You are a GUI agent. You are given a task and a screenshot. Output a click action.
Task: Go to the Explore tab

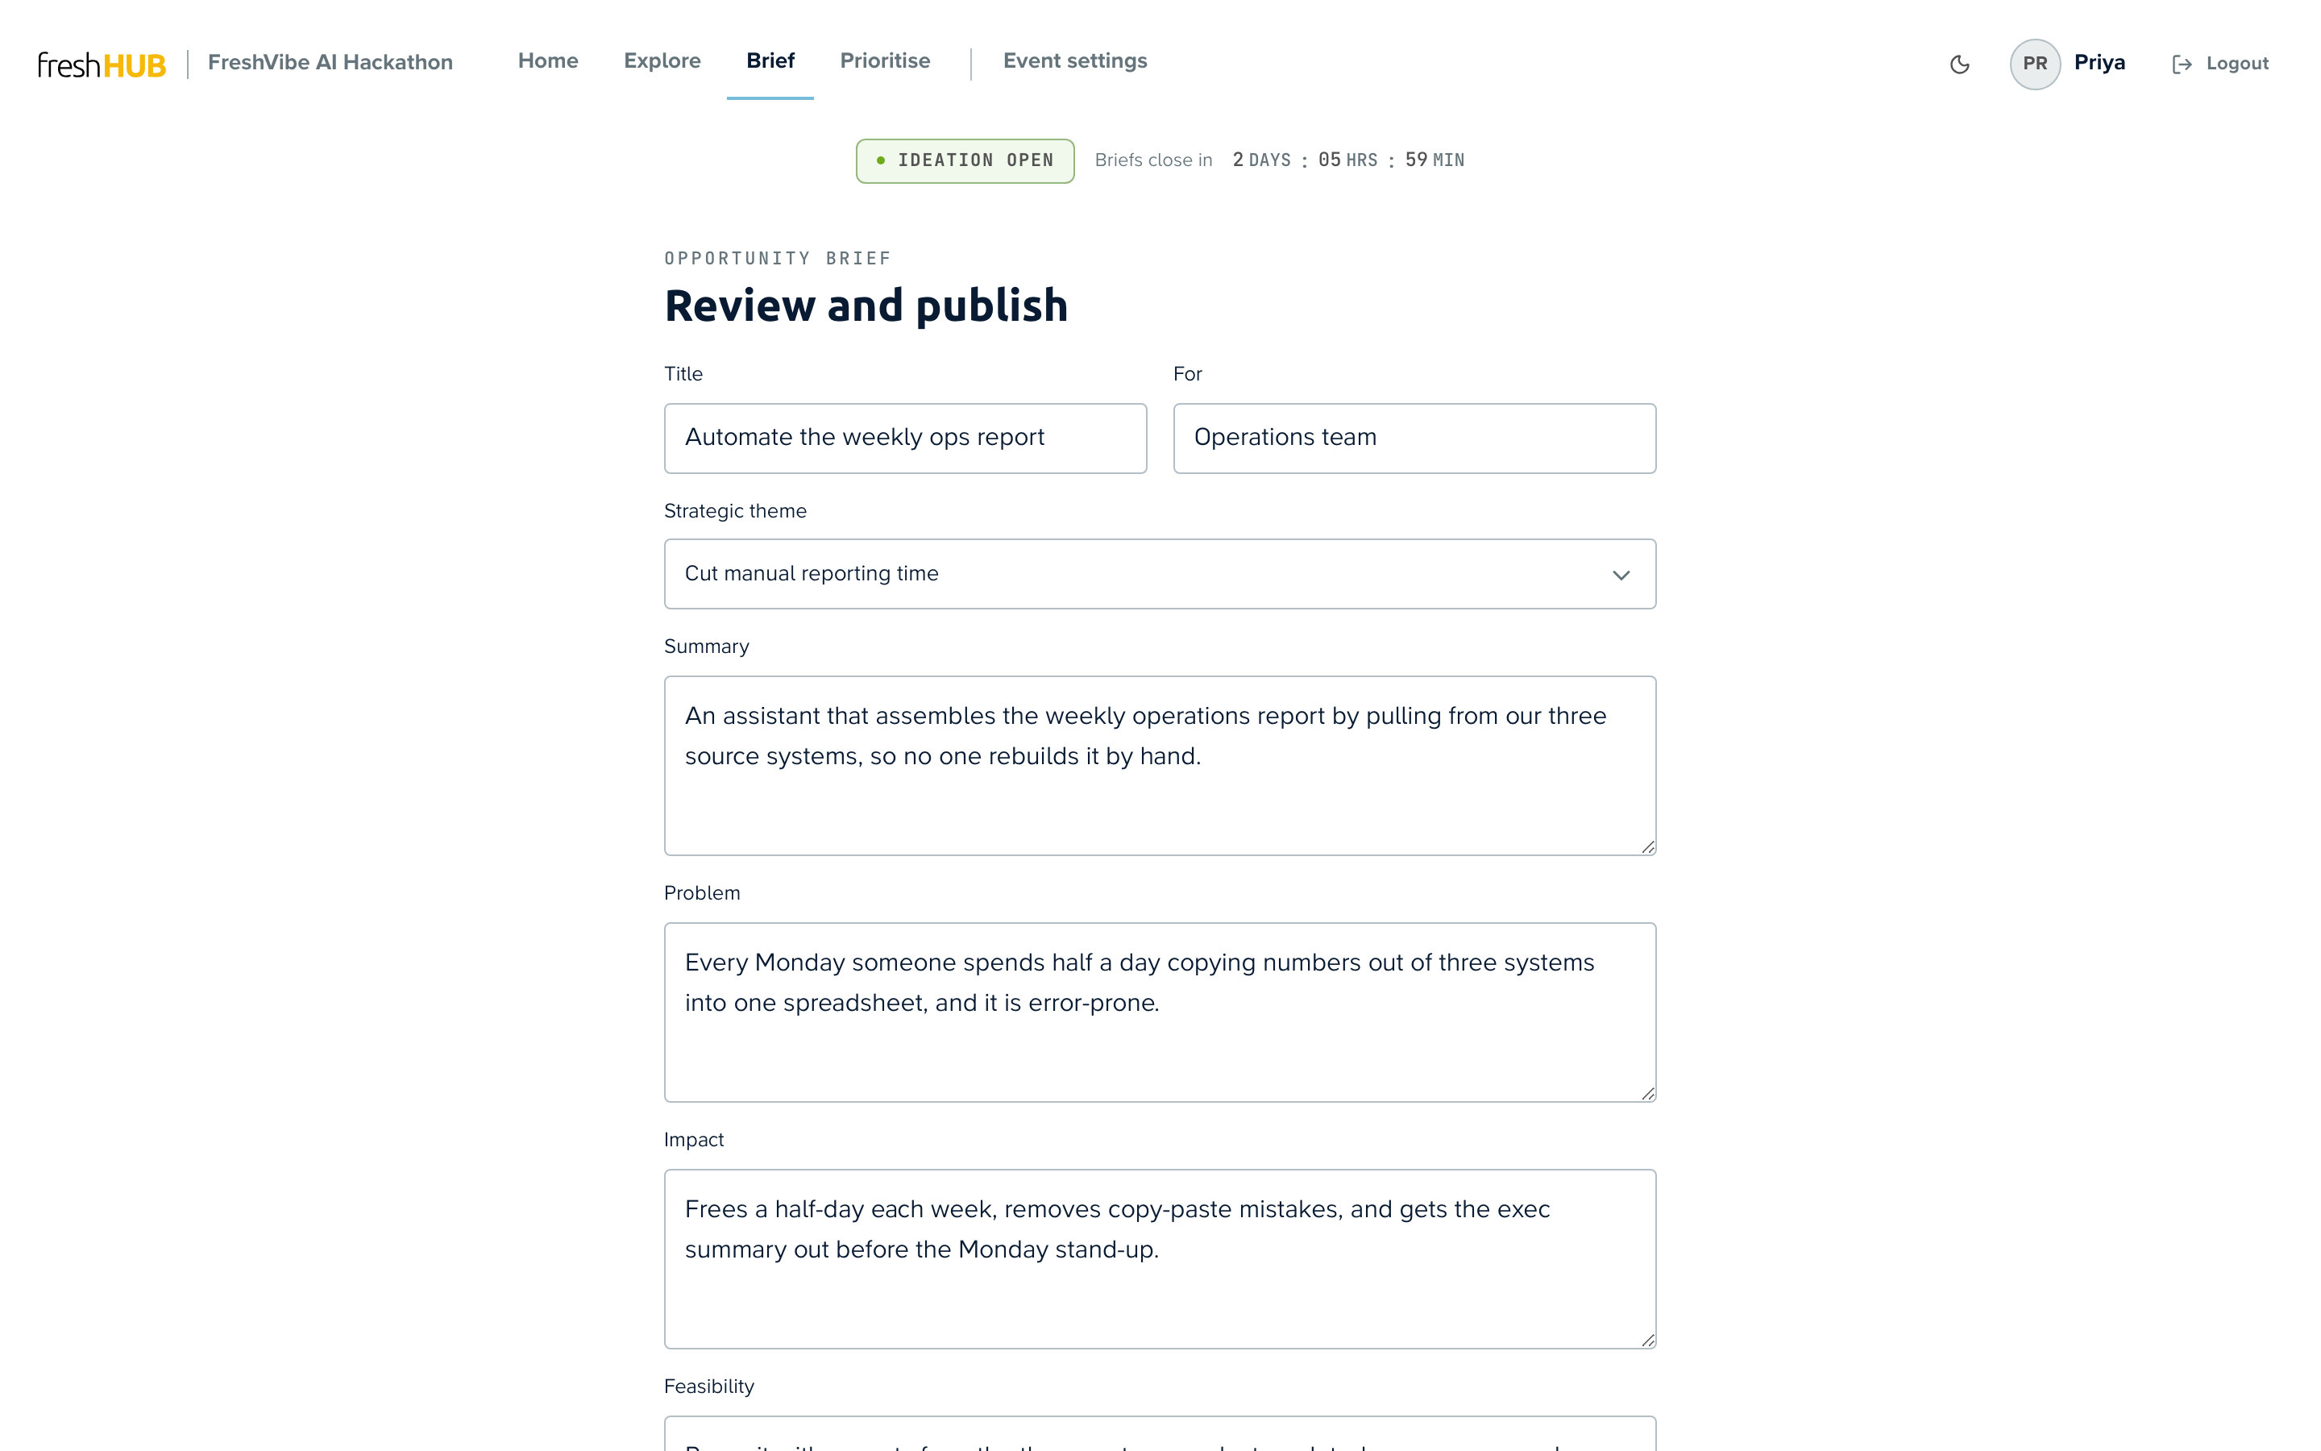pos(662,61)
